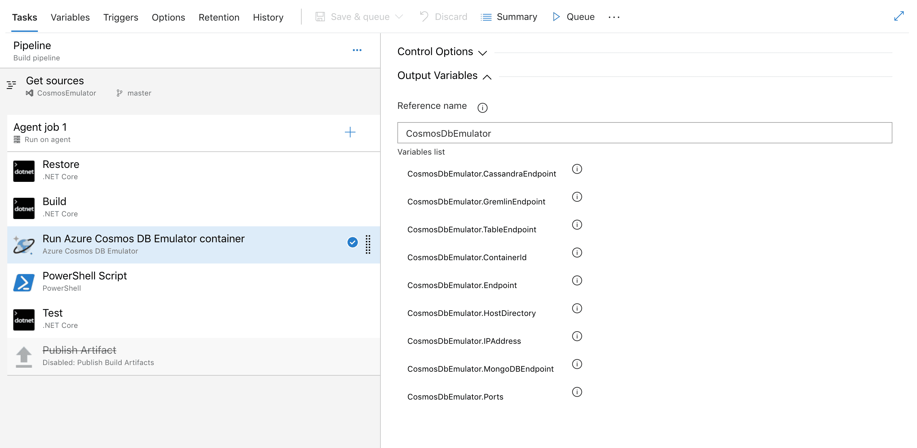Click the drag handle on Cosmos Emulator task

pyautogui.click(x=368, y=245)
